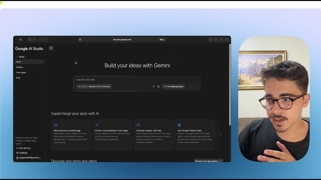Click Browse the app gallery
Screen dimensions: 321x180
click(x=208, y=161)
